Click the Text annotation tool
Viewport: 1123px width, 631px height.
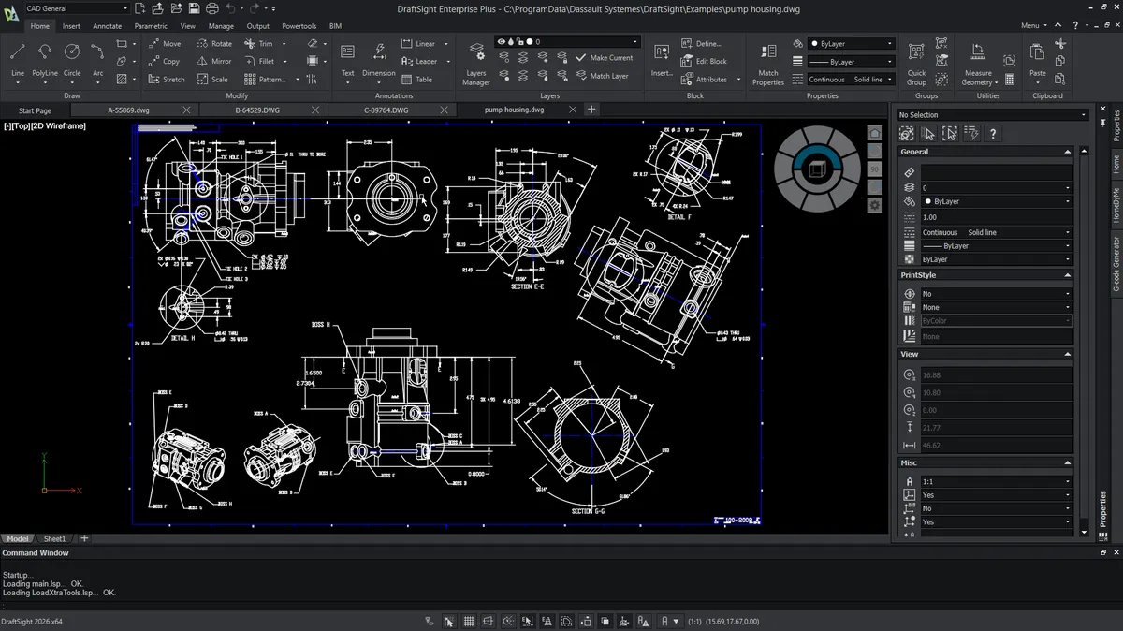point(347,58)
